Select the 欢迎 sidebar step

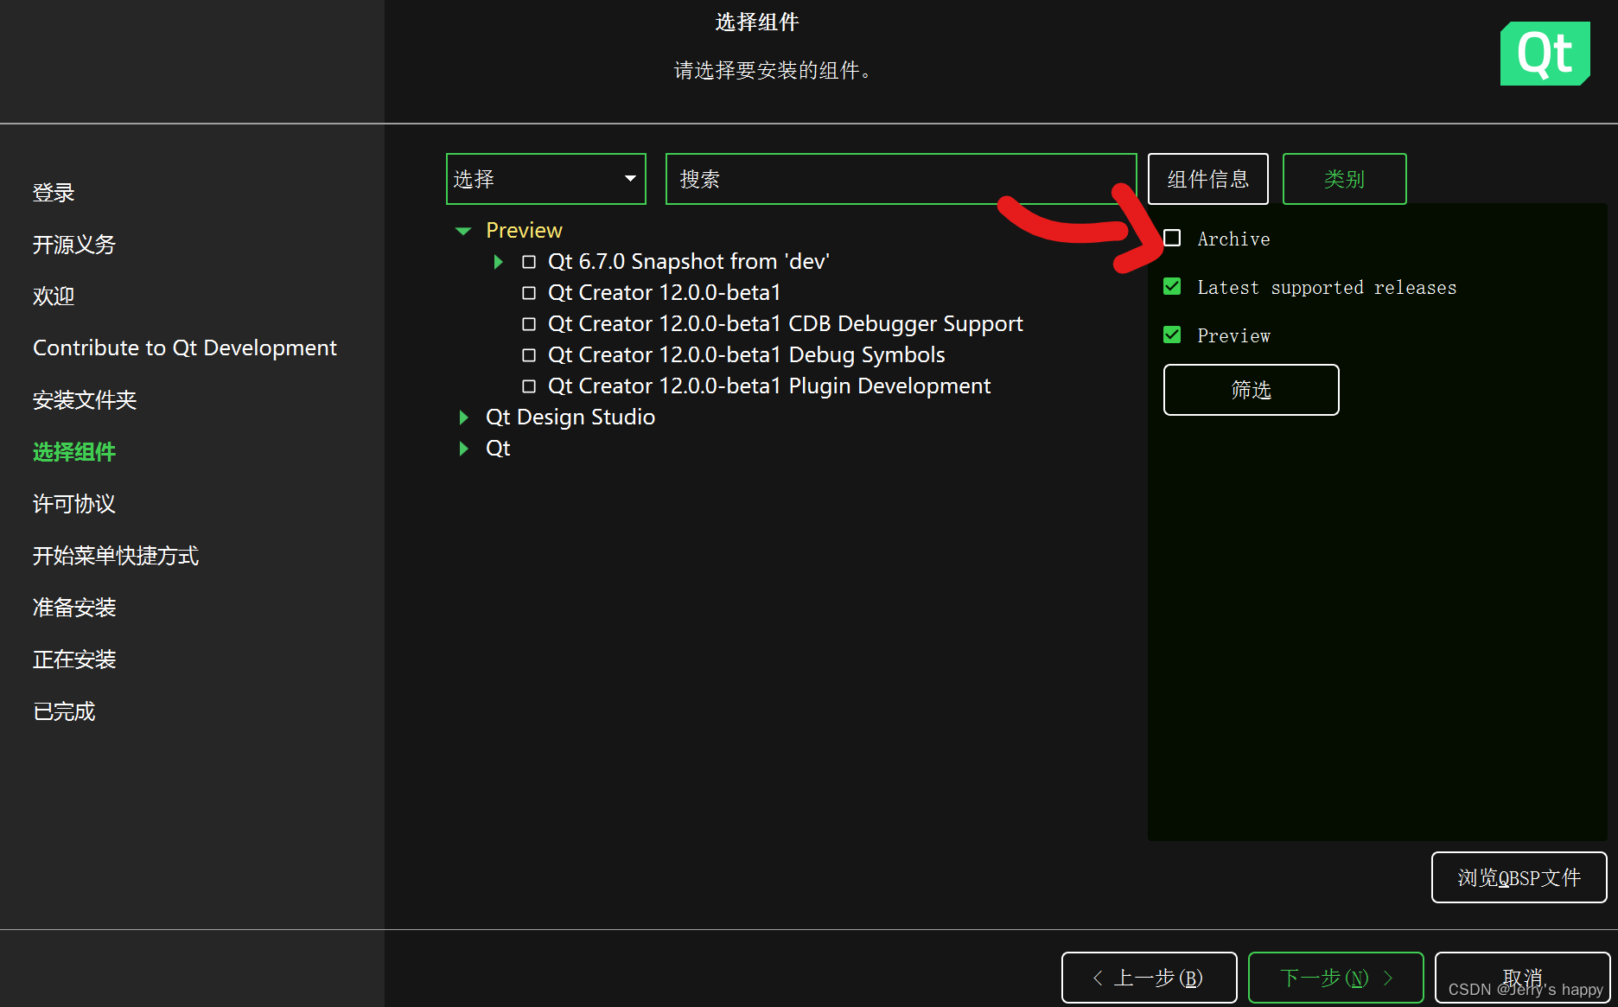(x=54, y=296)
